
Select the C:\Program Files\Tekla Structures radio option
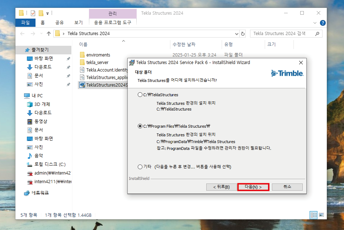click(140, 126)
